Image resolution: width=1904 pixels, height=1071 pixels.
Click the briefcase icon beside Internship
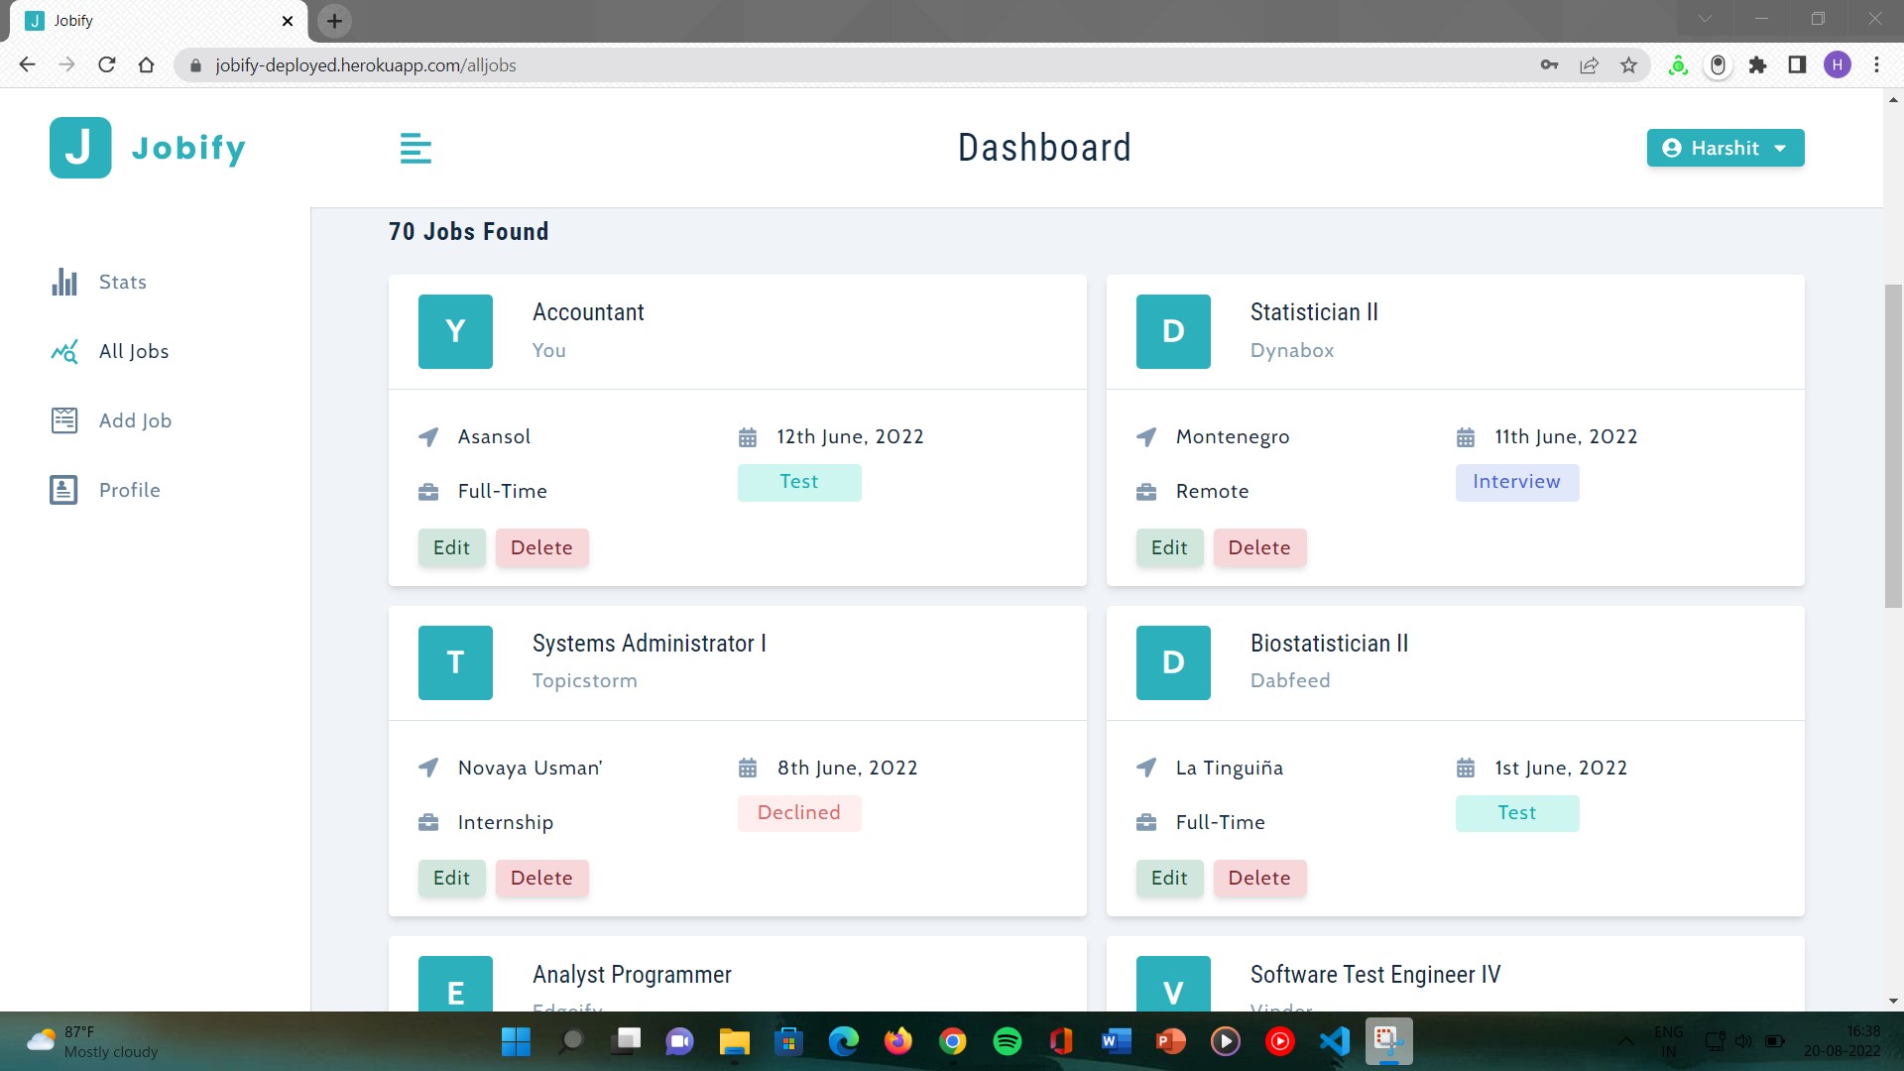(x=427, y=822)
